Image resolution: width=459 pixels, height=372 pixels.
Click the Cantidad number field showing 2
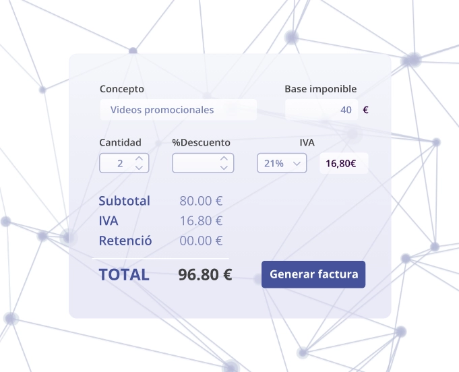point(117,163)
